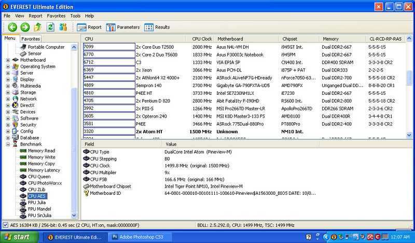Open the Help menu

click(89, 16)
